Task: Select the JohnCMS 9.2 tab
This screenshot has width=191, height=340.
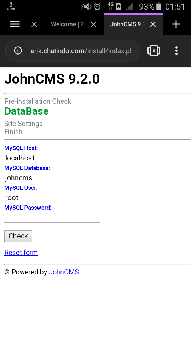Action: pyautogui.click(x=127, y=24)
